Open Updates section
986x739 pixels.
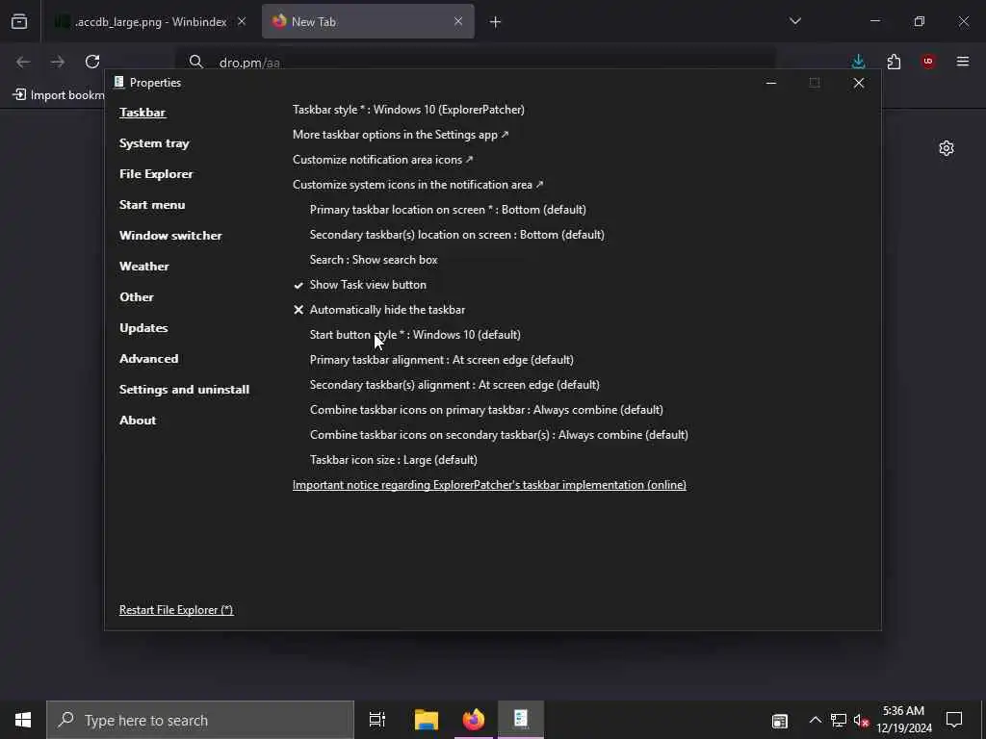click(143, 328)
